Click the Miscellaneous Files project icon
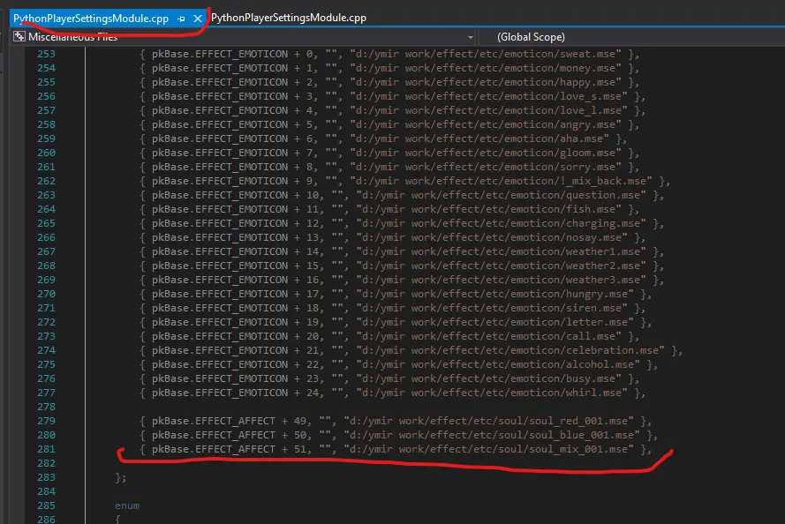Image resolution: width=785 pixels, height=524 pixels. pyautogui.click(x=18, y=37)
